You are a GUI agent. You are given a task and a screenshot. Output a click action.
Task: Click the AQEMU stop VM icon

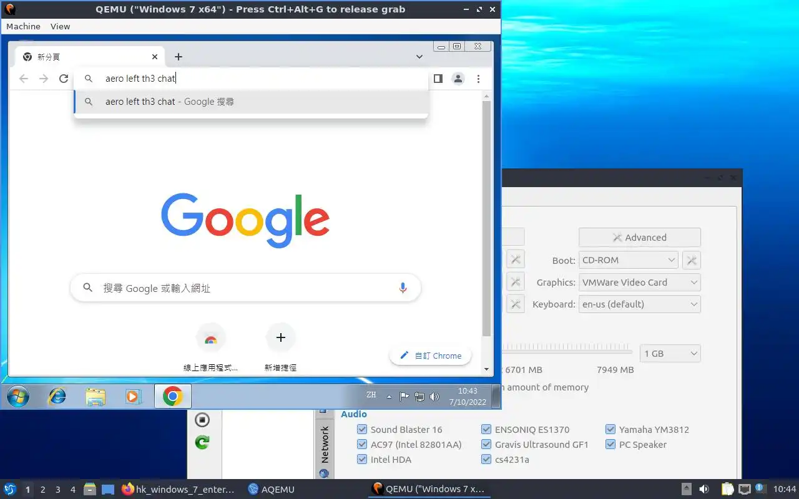click(202, 420)
